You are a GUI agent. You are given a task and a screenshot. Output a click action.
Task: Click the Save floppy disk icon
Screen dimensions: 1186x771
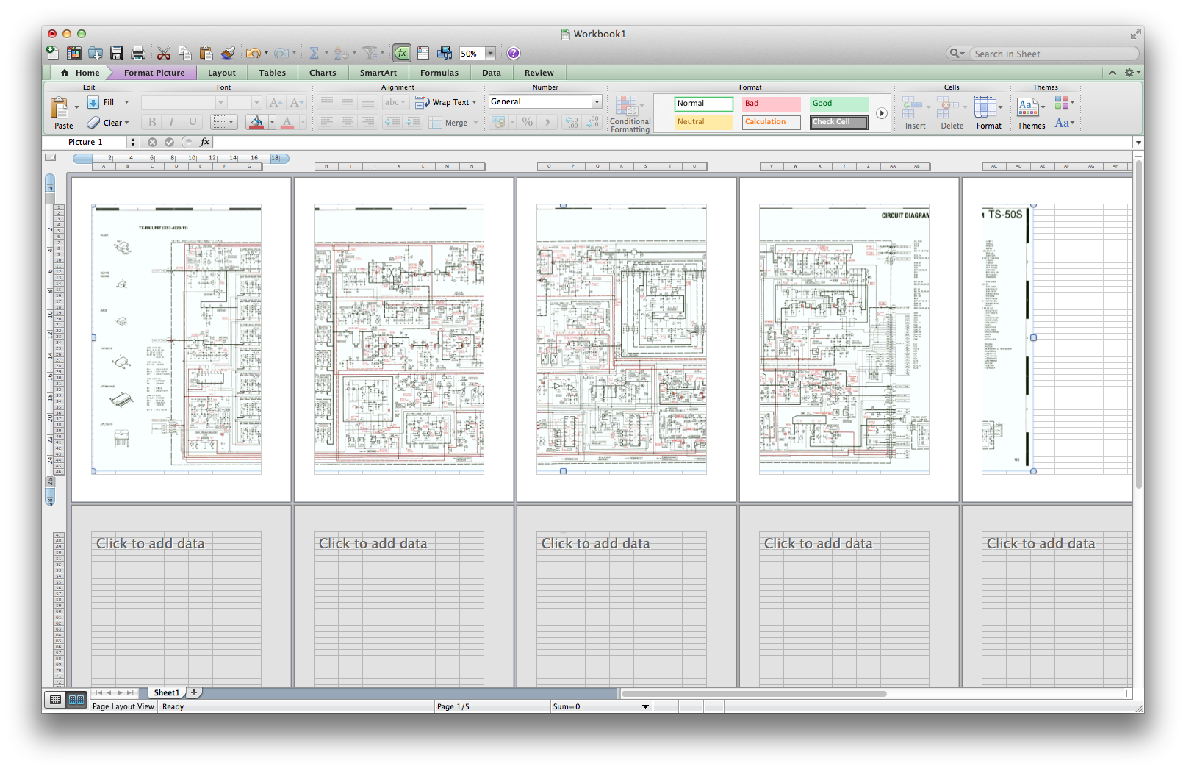[117, 53]
